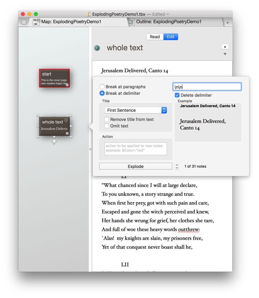Click the text indicator icon on whole text note
Viewport: 259px width, 298px height.
67,133
